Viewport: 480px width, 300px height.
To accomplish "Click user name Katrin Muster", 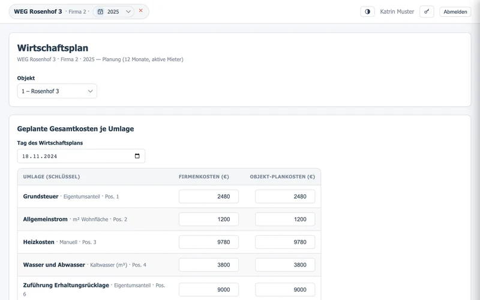I will 397,11.
